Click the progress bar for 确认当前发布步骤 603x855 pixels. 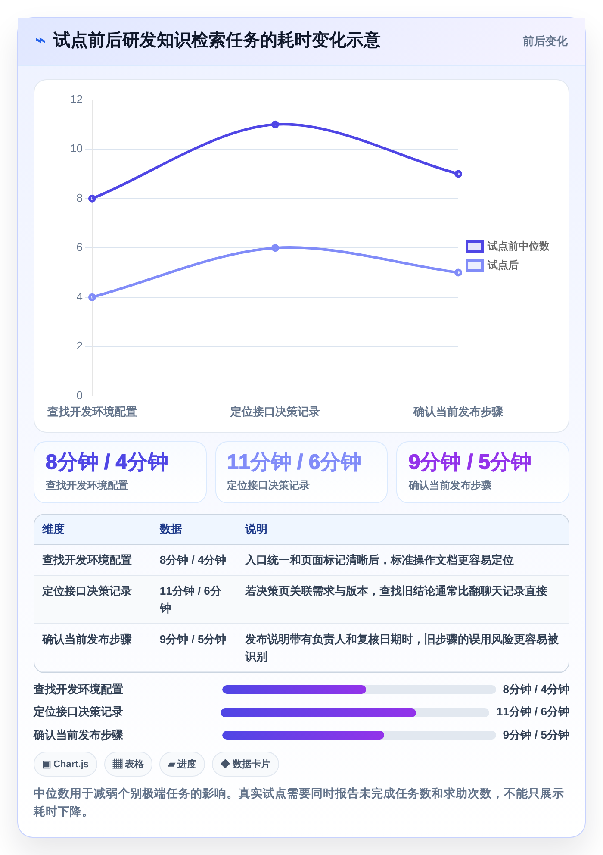[x=359, y=735]
